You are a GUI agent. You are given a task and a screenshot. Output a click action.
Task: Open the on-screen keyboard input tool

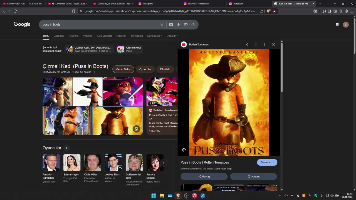[171, 25]
